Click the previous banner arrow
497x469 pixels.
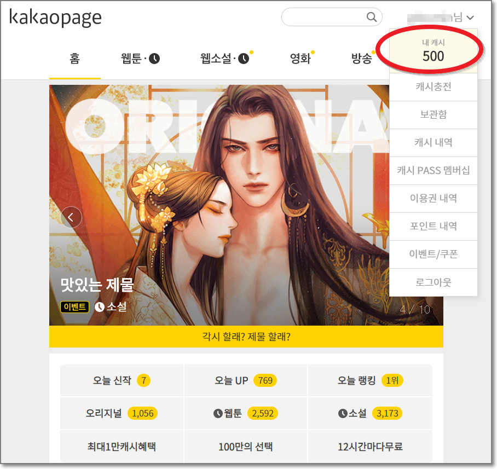(x=71, y=217)
